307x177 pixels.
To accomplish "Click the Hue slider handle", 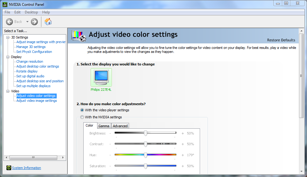I will pos(146,155).
